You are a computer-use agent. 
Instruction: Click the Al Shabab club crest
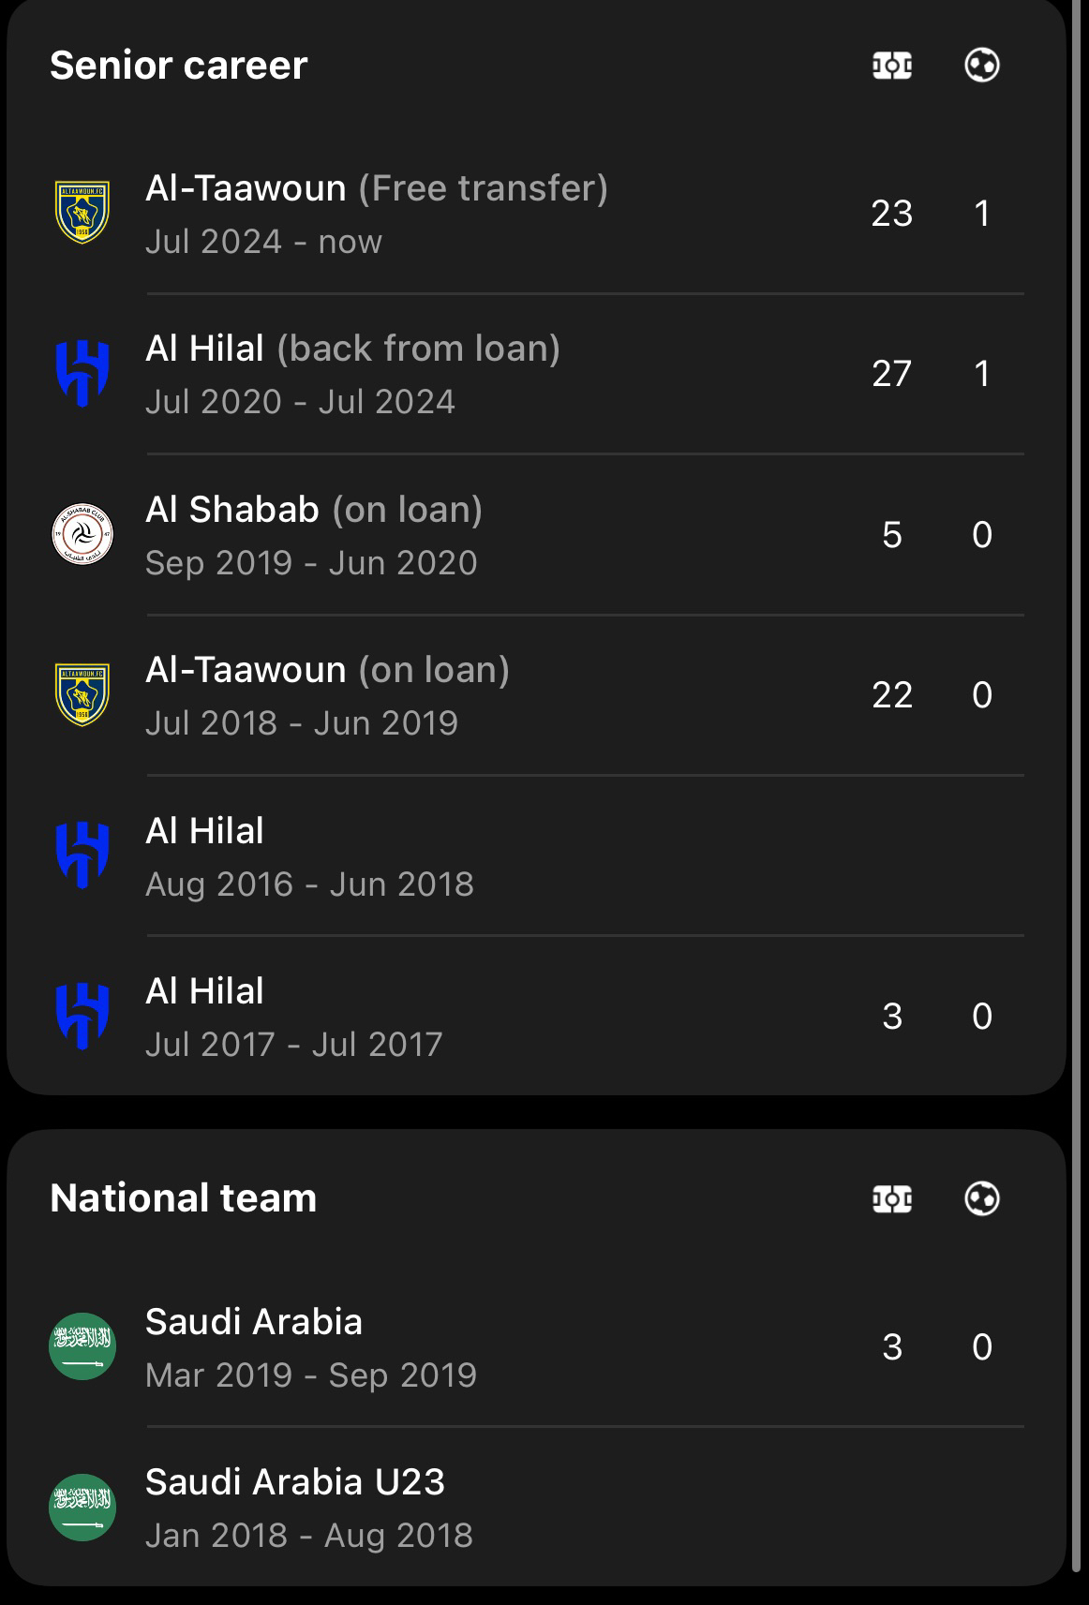tap(82, 534)
